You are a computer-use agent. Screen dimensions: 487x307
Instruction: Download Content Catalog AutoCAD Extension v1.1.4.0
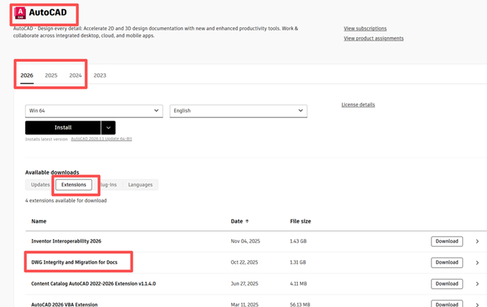(447, 284)
